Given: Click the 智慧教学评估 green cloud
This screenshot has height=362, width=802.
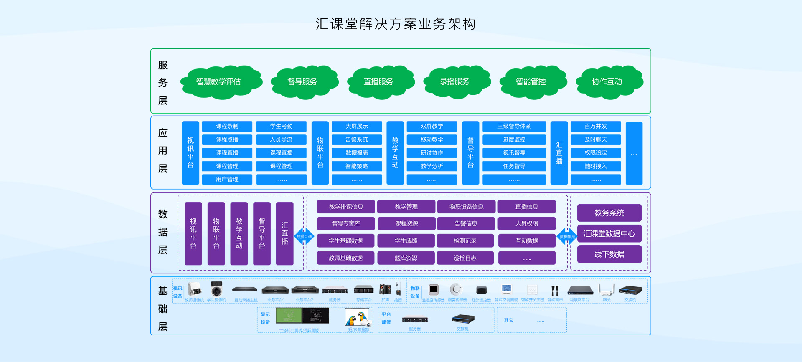Looking at the screenshot, I should [x=221, y=82].
